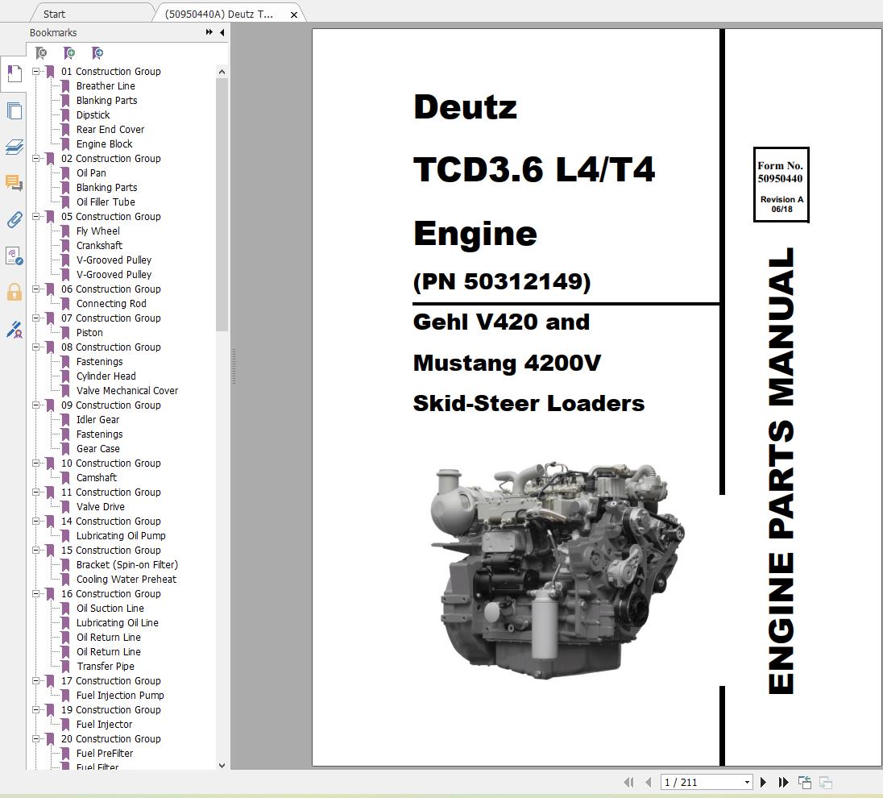The height and width of the screenshot is (798, 883).
Task: Open the Attachments paperclip panel
Action: pyautogui.click(x=14, y=219)
